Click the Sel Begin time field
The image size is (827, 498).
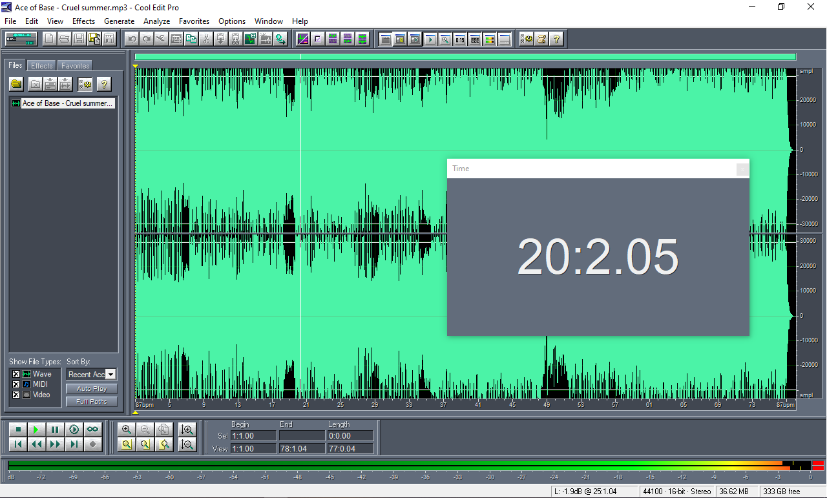253,436
